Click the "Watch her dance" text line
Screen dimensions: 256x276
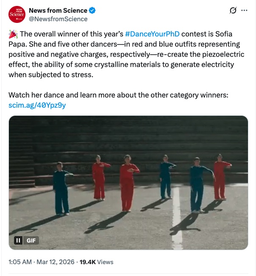pos(118,95)
